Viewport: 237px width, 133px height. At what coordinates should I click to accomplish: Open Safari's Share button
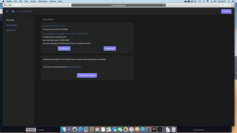[x=223, y=5]
